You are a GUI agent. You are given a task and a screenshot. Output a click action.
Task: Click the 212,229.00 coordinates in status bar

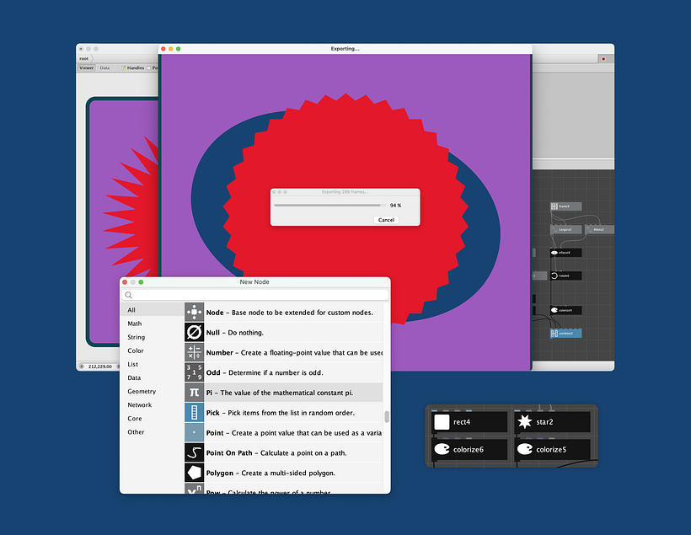coord(100,366)
